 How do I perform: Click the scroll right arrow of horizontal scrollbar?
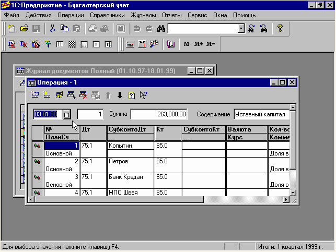[x=286, y=200]
